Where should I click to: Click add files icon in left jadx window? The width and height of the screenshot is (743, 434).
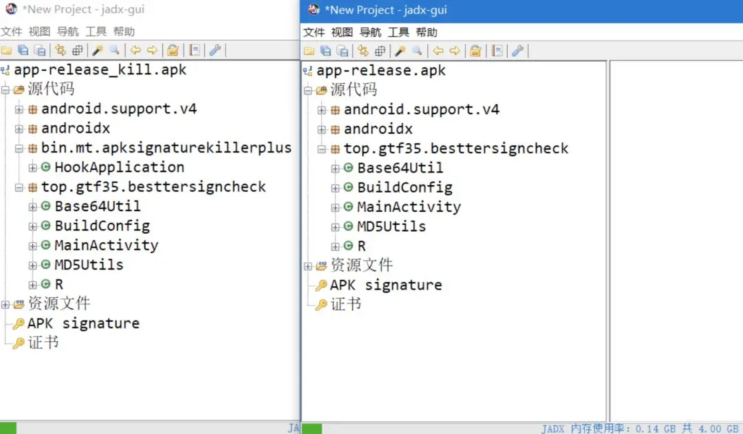23,50
